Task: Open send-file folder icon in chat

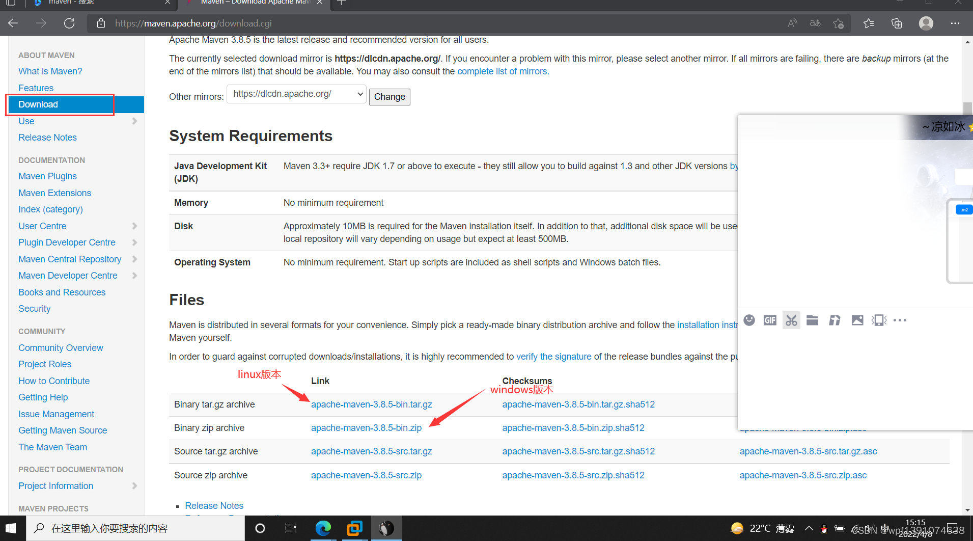Action: [x=813, y=320]
